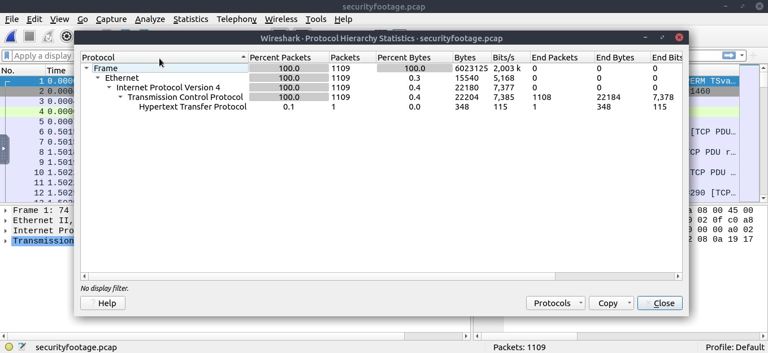
Task: Collapse the Frame tree node
Action: tap(86, 68)
